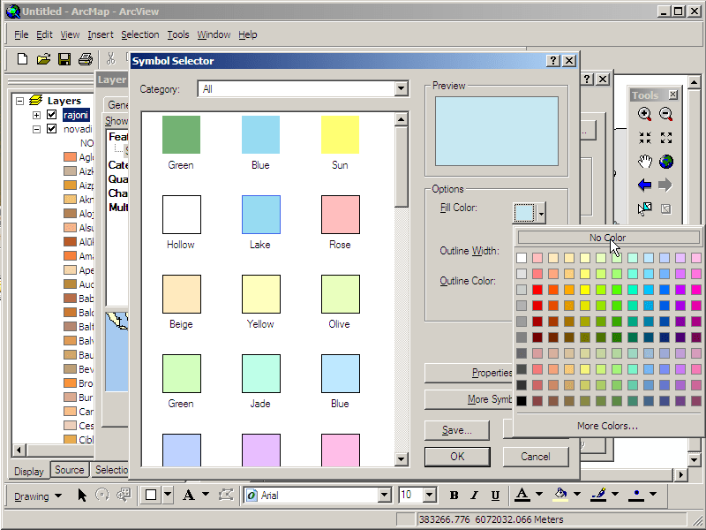Click the Save... button
The height and width of the screenshot is (530, 706).
pyautogui.click(x=457, y=430)
